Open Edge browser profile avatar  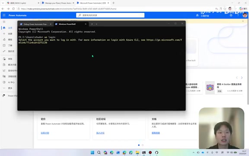230,9
